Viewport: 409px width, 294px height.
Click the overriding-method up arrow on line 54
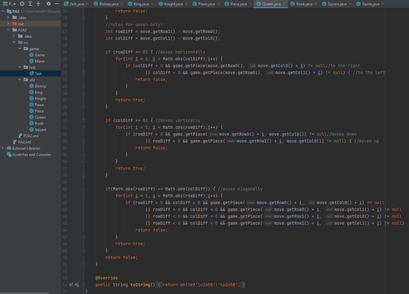click(x=72, y=285)
